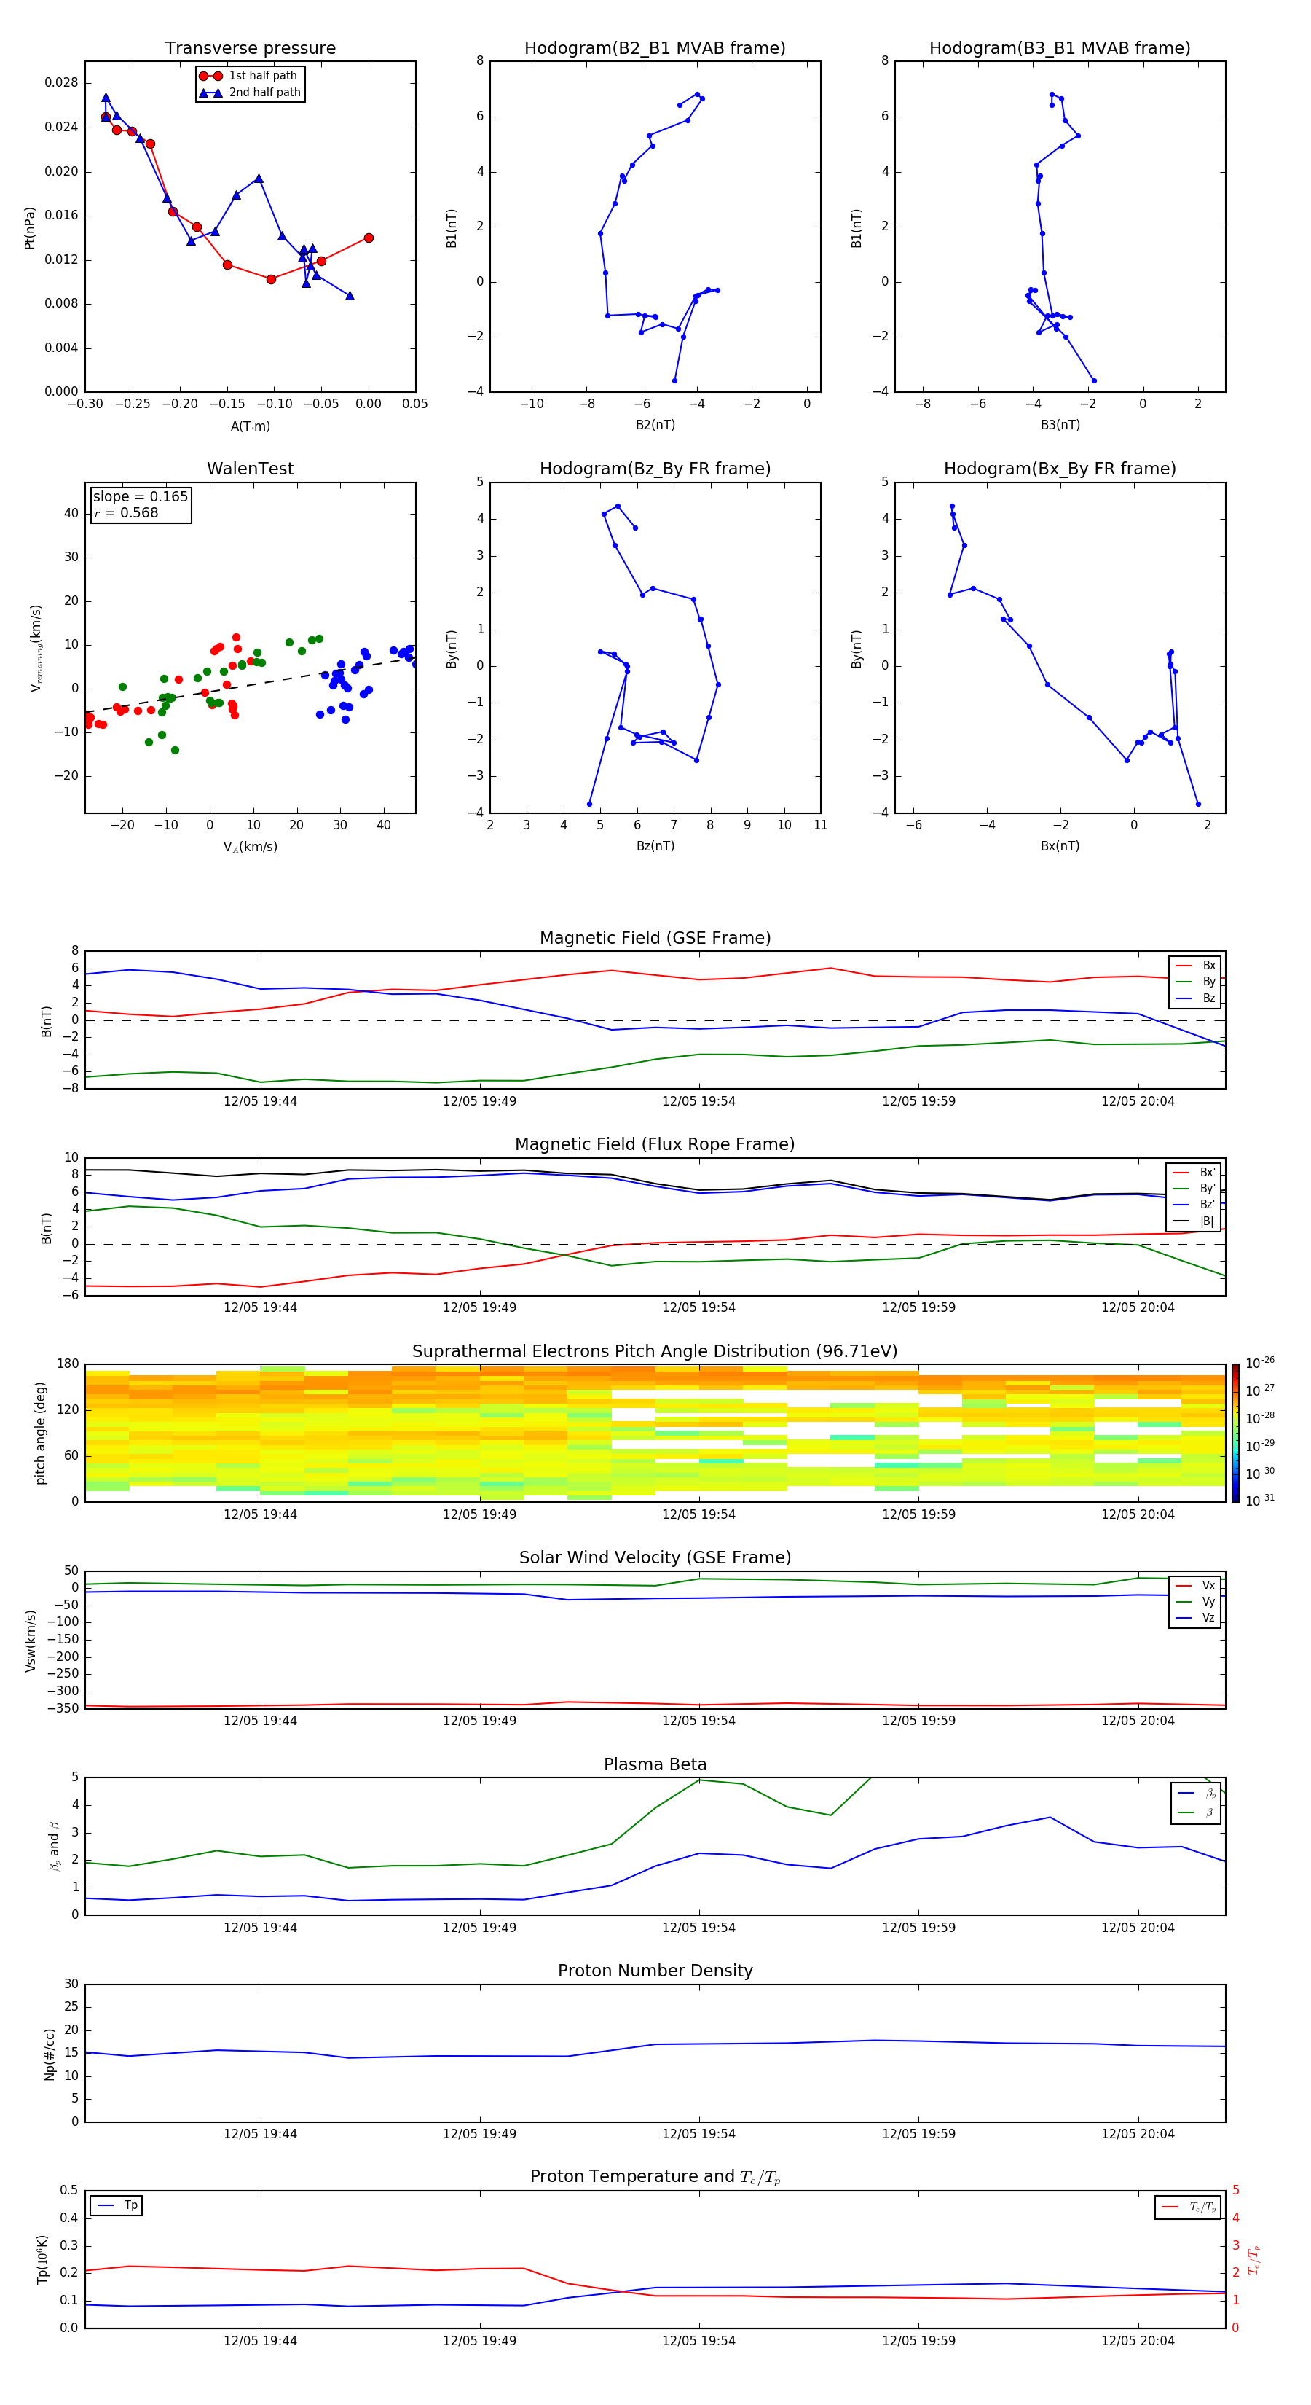The width and height of the screenshot is (1311, 2405).
Task: Click Vz legend entry in solar wind plot
Action: (x=1195, y=1618)
